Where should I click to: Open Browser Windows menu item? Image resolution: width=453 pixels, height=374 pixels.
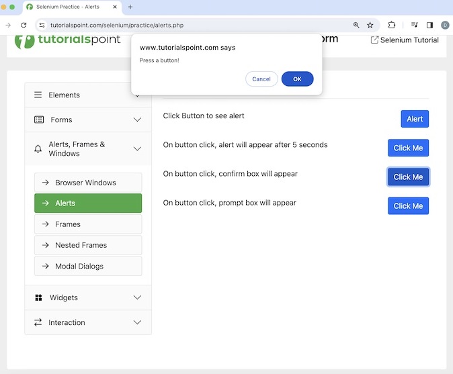coord(88,183)
